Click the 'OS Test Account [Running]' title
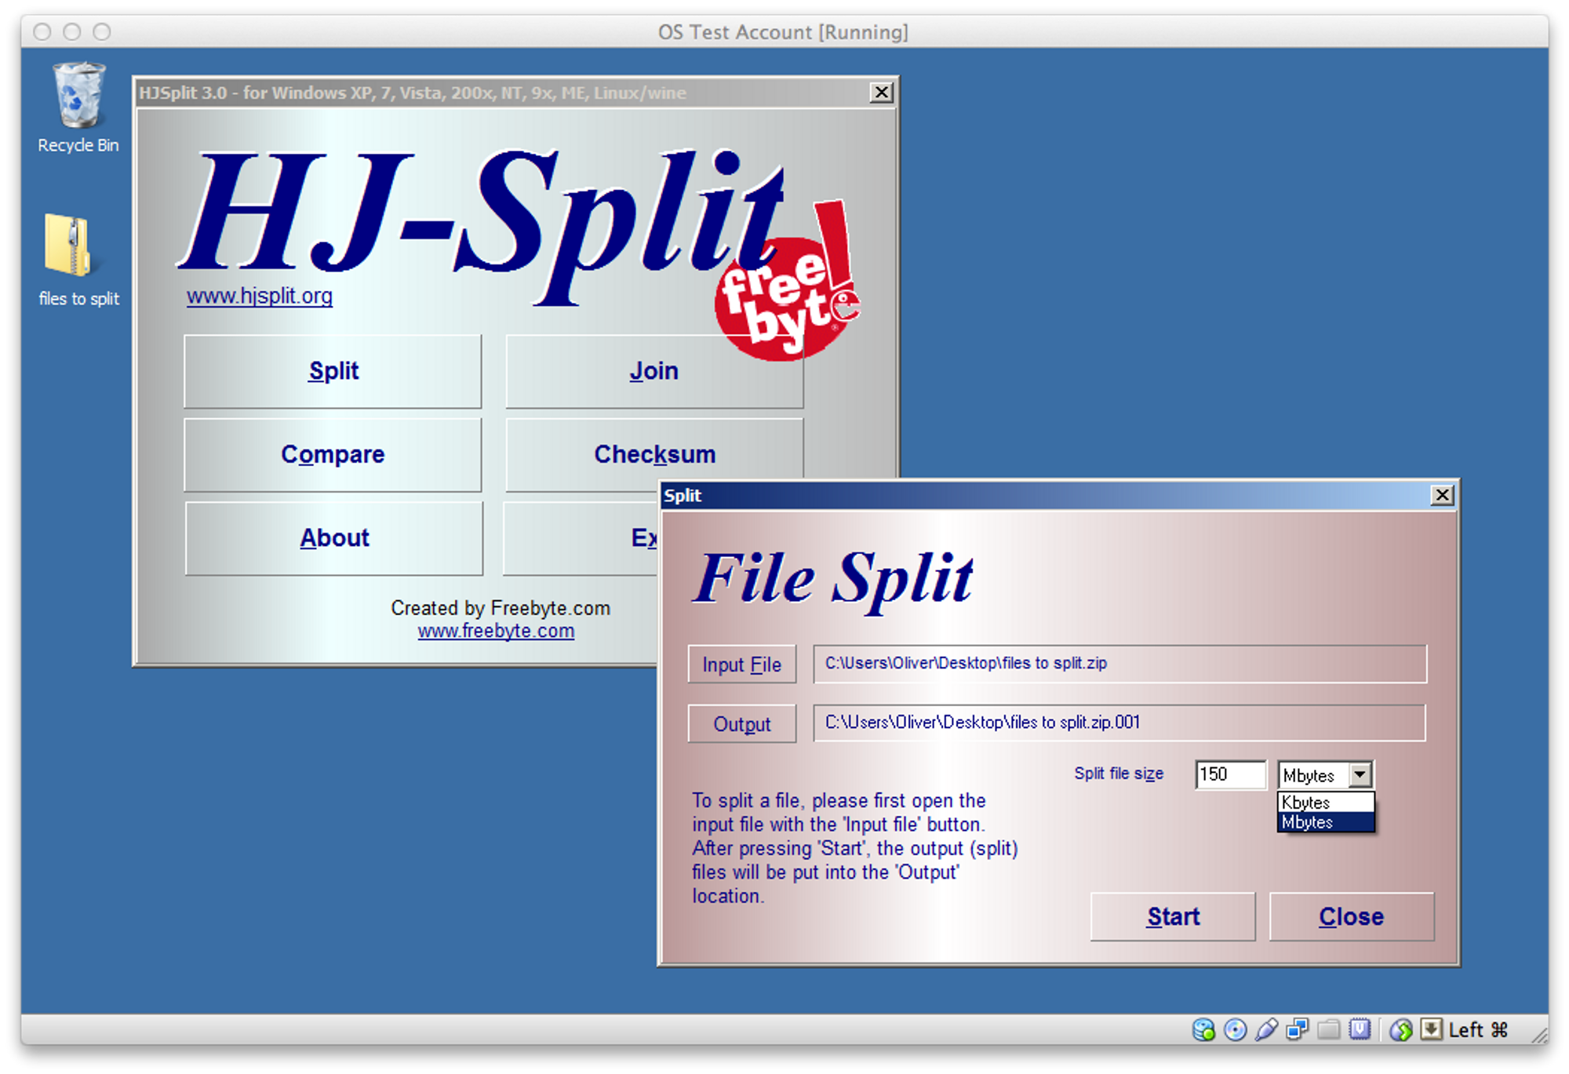Image resolution: width=1569 pixels, height=1074 pixels. tap(783, 32)
